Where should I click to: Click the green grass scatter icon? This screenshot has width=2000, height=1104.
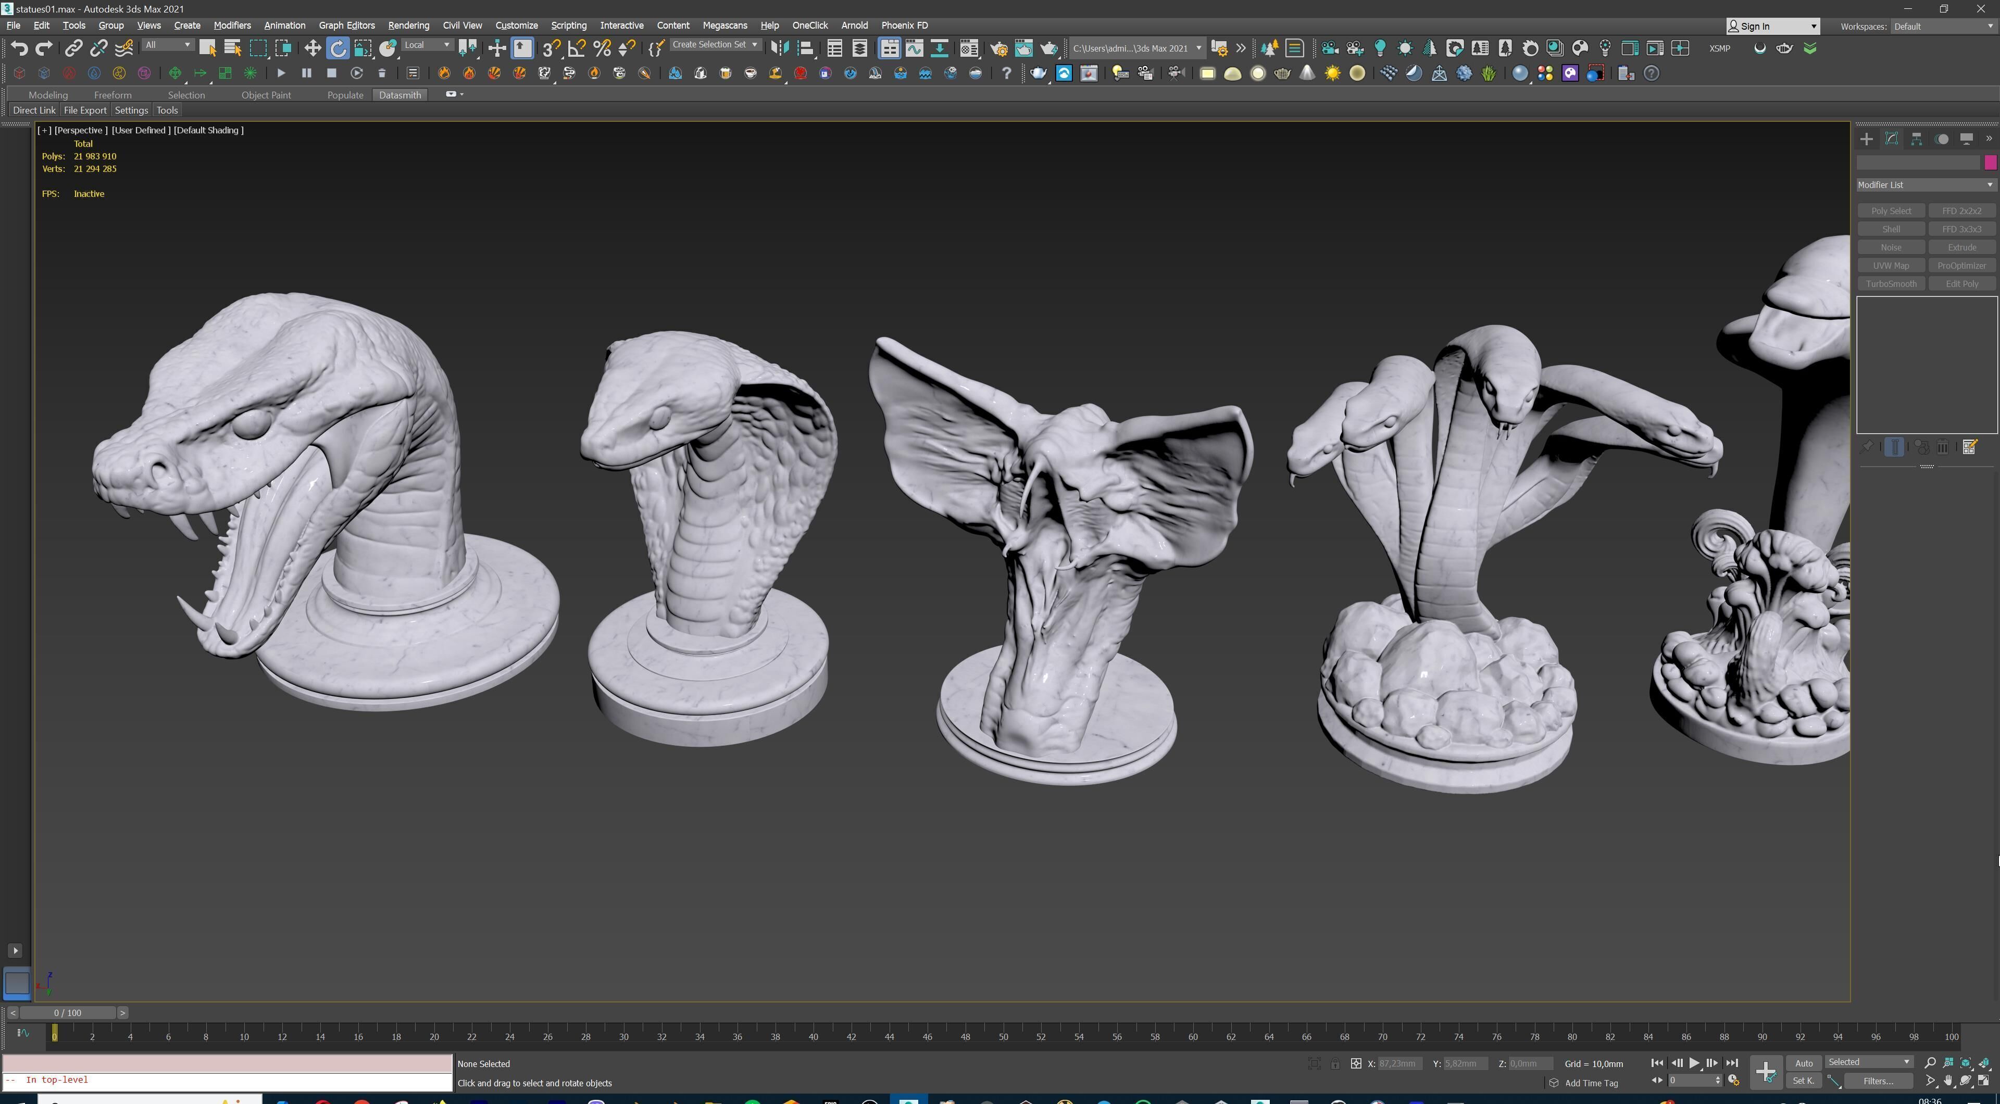click(x=1489, y=73)
